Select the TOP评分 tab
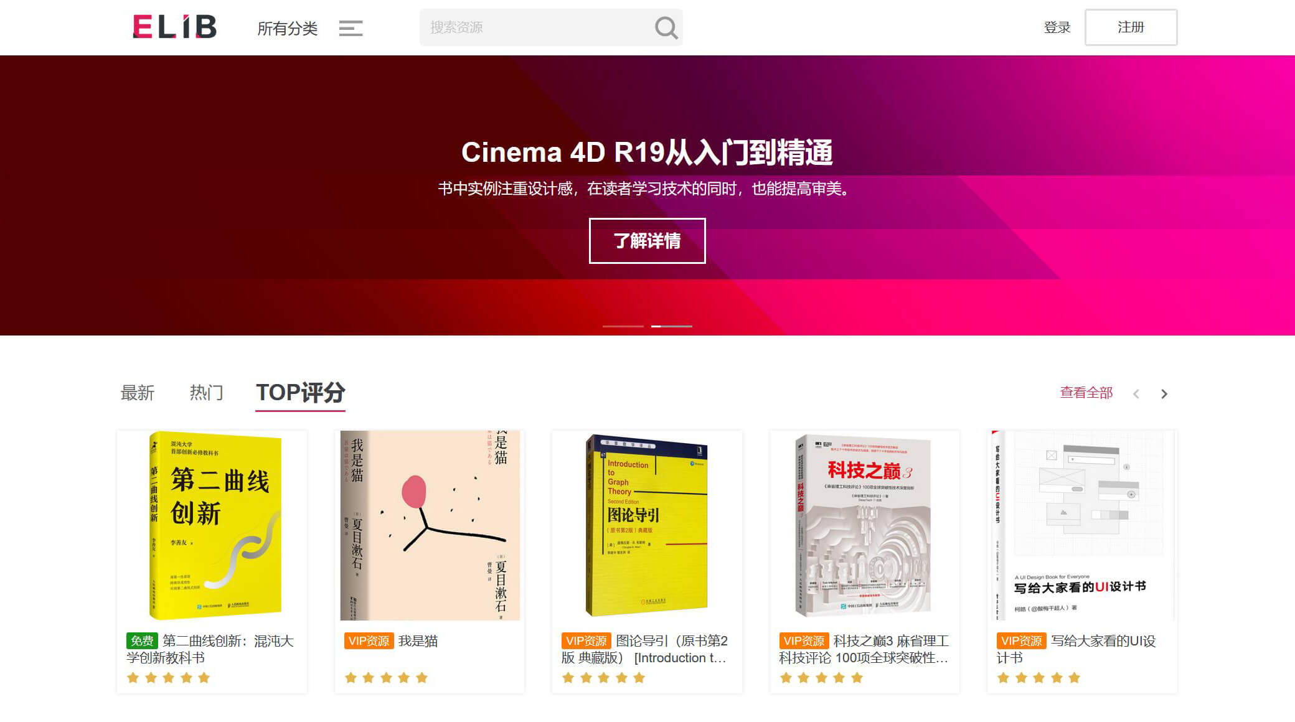Viewport: 1295px width, 722px height. click(300, 393)
